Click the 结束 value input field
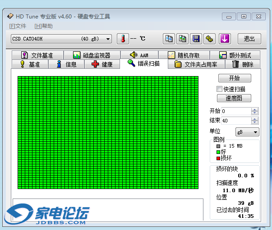The width and height of the screenshot is (272, 230). coord(236,121)
